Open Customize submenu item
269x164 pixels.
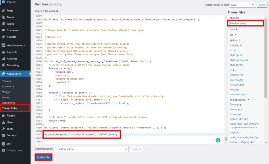8,86
